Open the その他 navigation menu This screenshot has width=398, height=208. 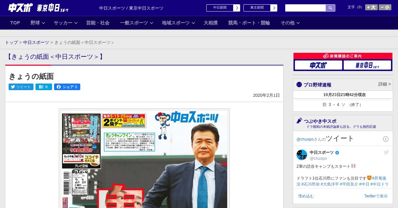tap(288, 23)
